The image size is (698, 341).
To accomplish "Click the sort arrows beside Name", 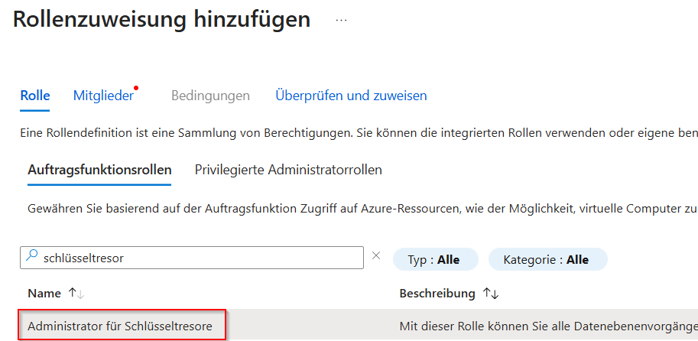I will (76, 294).
